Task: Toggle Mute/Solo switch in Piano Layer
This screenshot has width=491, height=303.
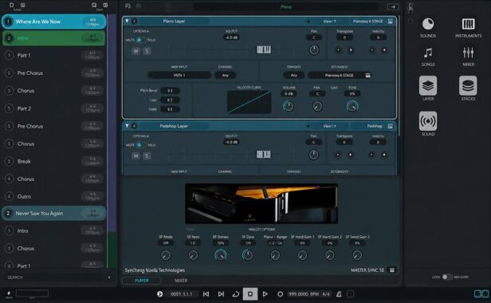Action: (x=141, y=40)
